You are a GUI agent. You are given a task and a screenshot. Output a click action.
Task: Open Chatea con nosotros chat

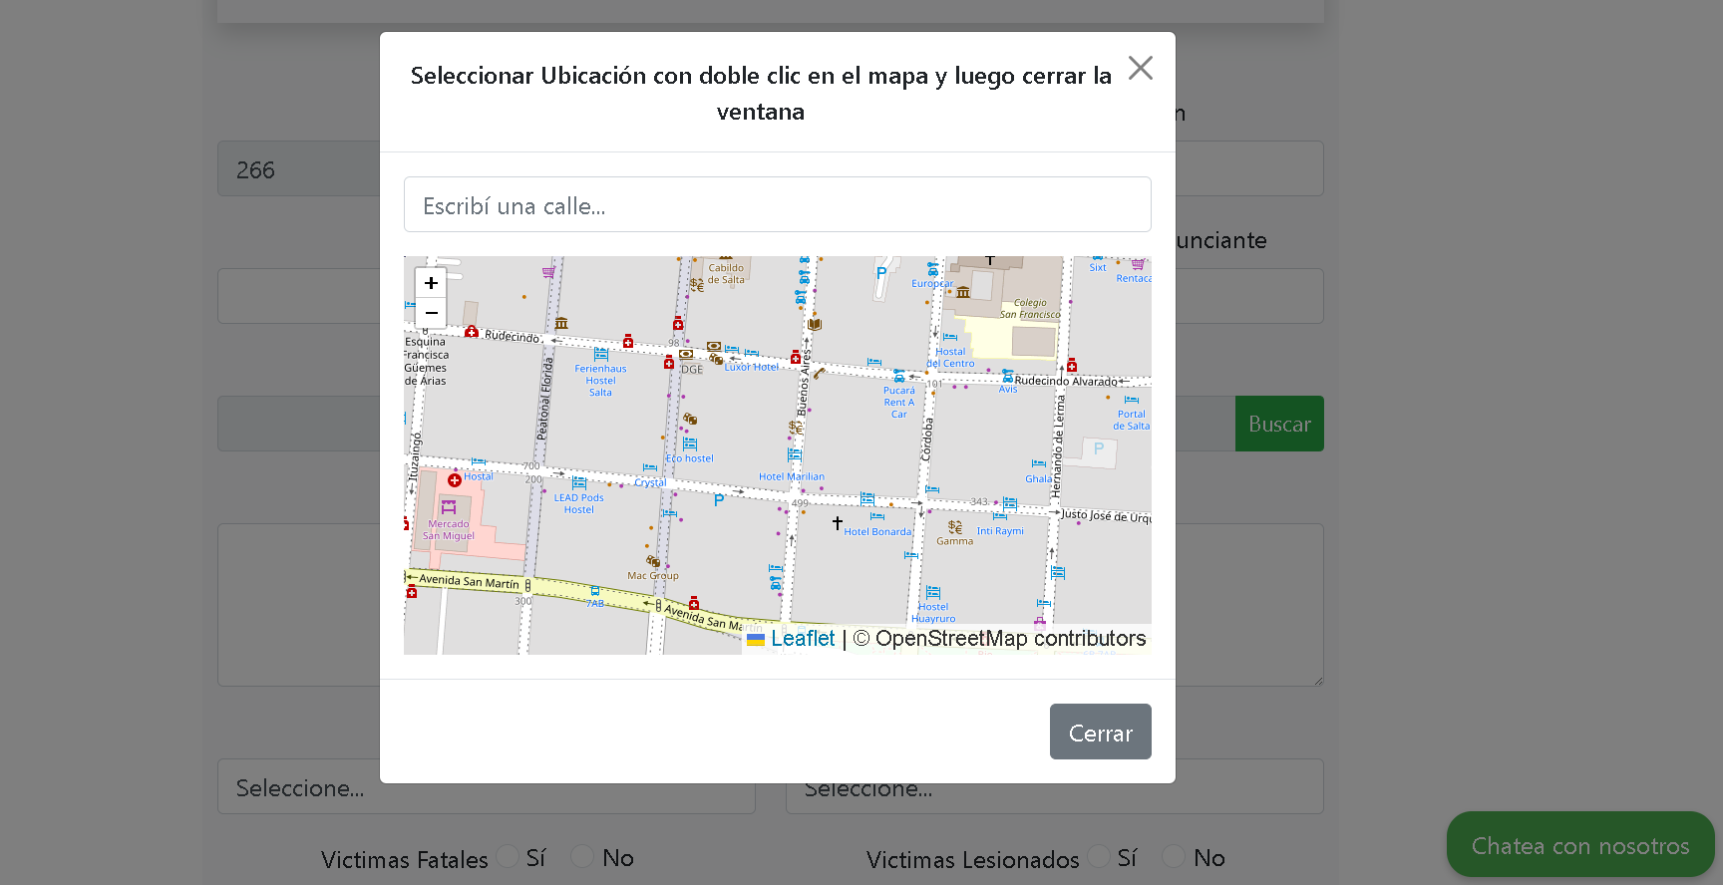pyautogui.click(x=1580, y=845)
